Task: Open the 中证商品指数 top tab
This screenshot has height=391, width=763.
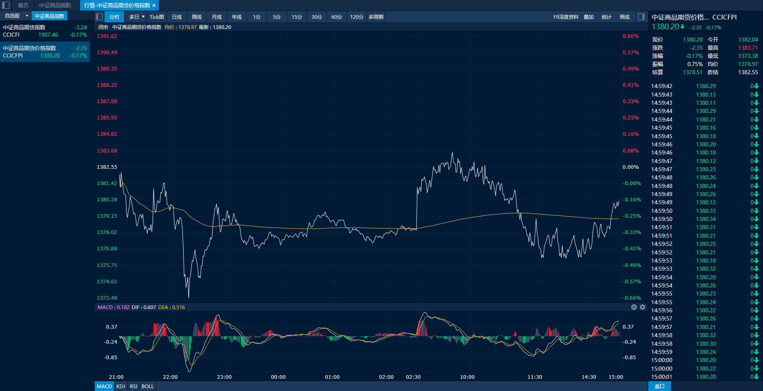Action: pos(55,5)
